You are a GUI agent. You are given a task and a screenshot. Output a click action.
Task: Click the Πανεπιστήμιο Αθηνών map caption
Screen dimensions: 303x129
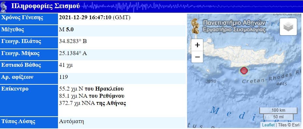234,23
